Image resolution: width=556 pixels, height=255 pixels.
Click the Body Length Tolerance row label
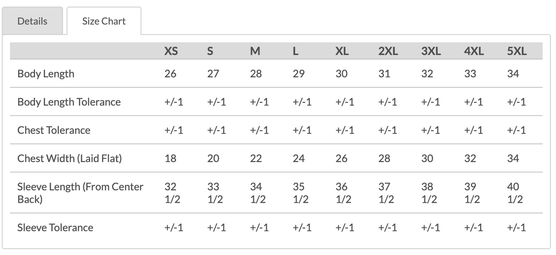point(69,102)
